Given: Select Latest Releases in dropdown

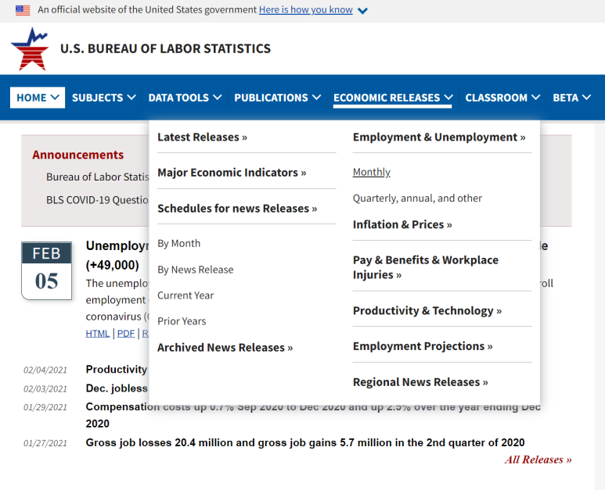Looking at the screenshot, I should [202, 137].
